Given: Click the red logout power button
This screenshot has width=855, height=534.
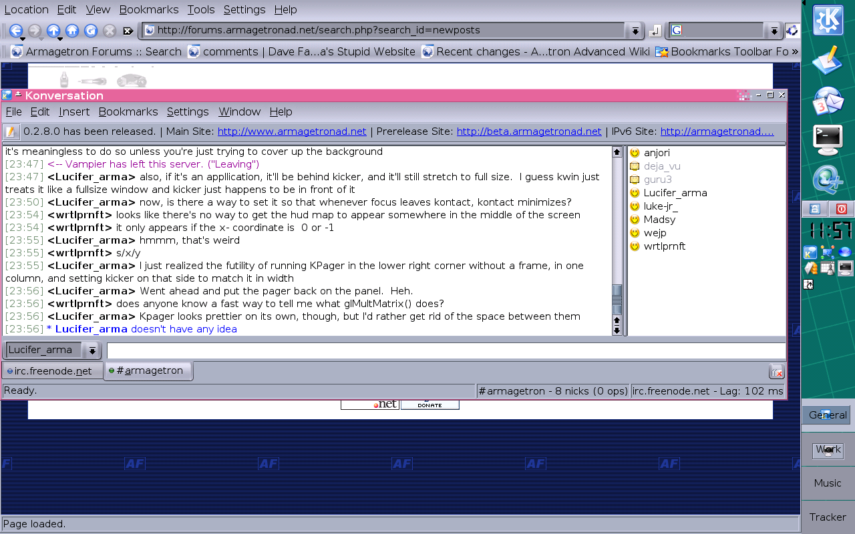Looking at the screenshot, I should pyautogui.click(x=841, y=209).
